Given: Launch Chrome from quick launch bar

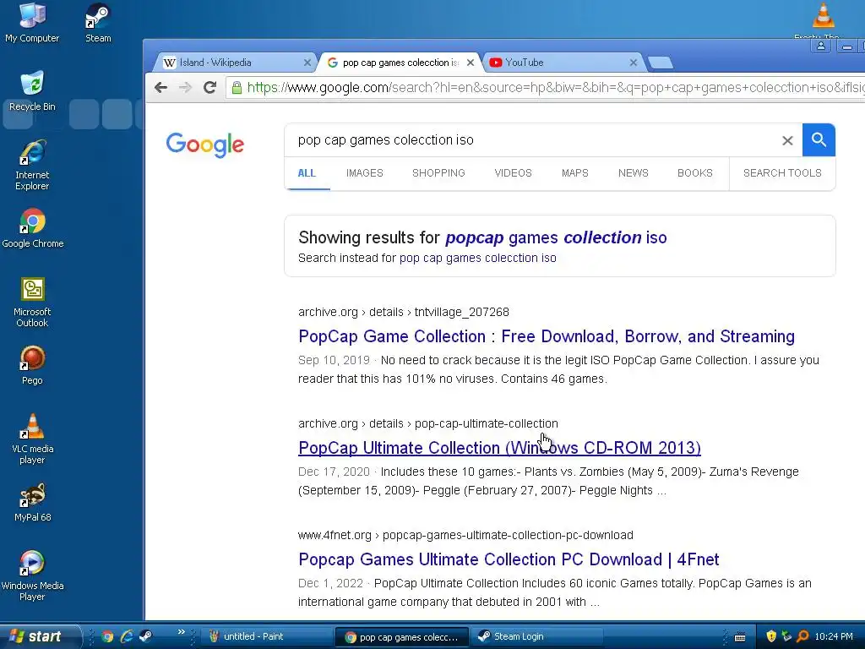Looking at the screenshot, I should (x=107, y=637).
